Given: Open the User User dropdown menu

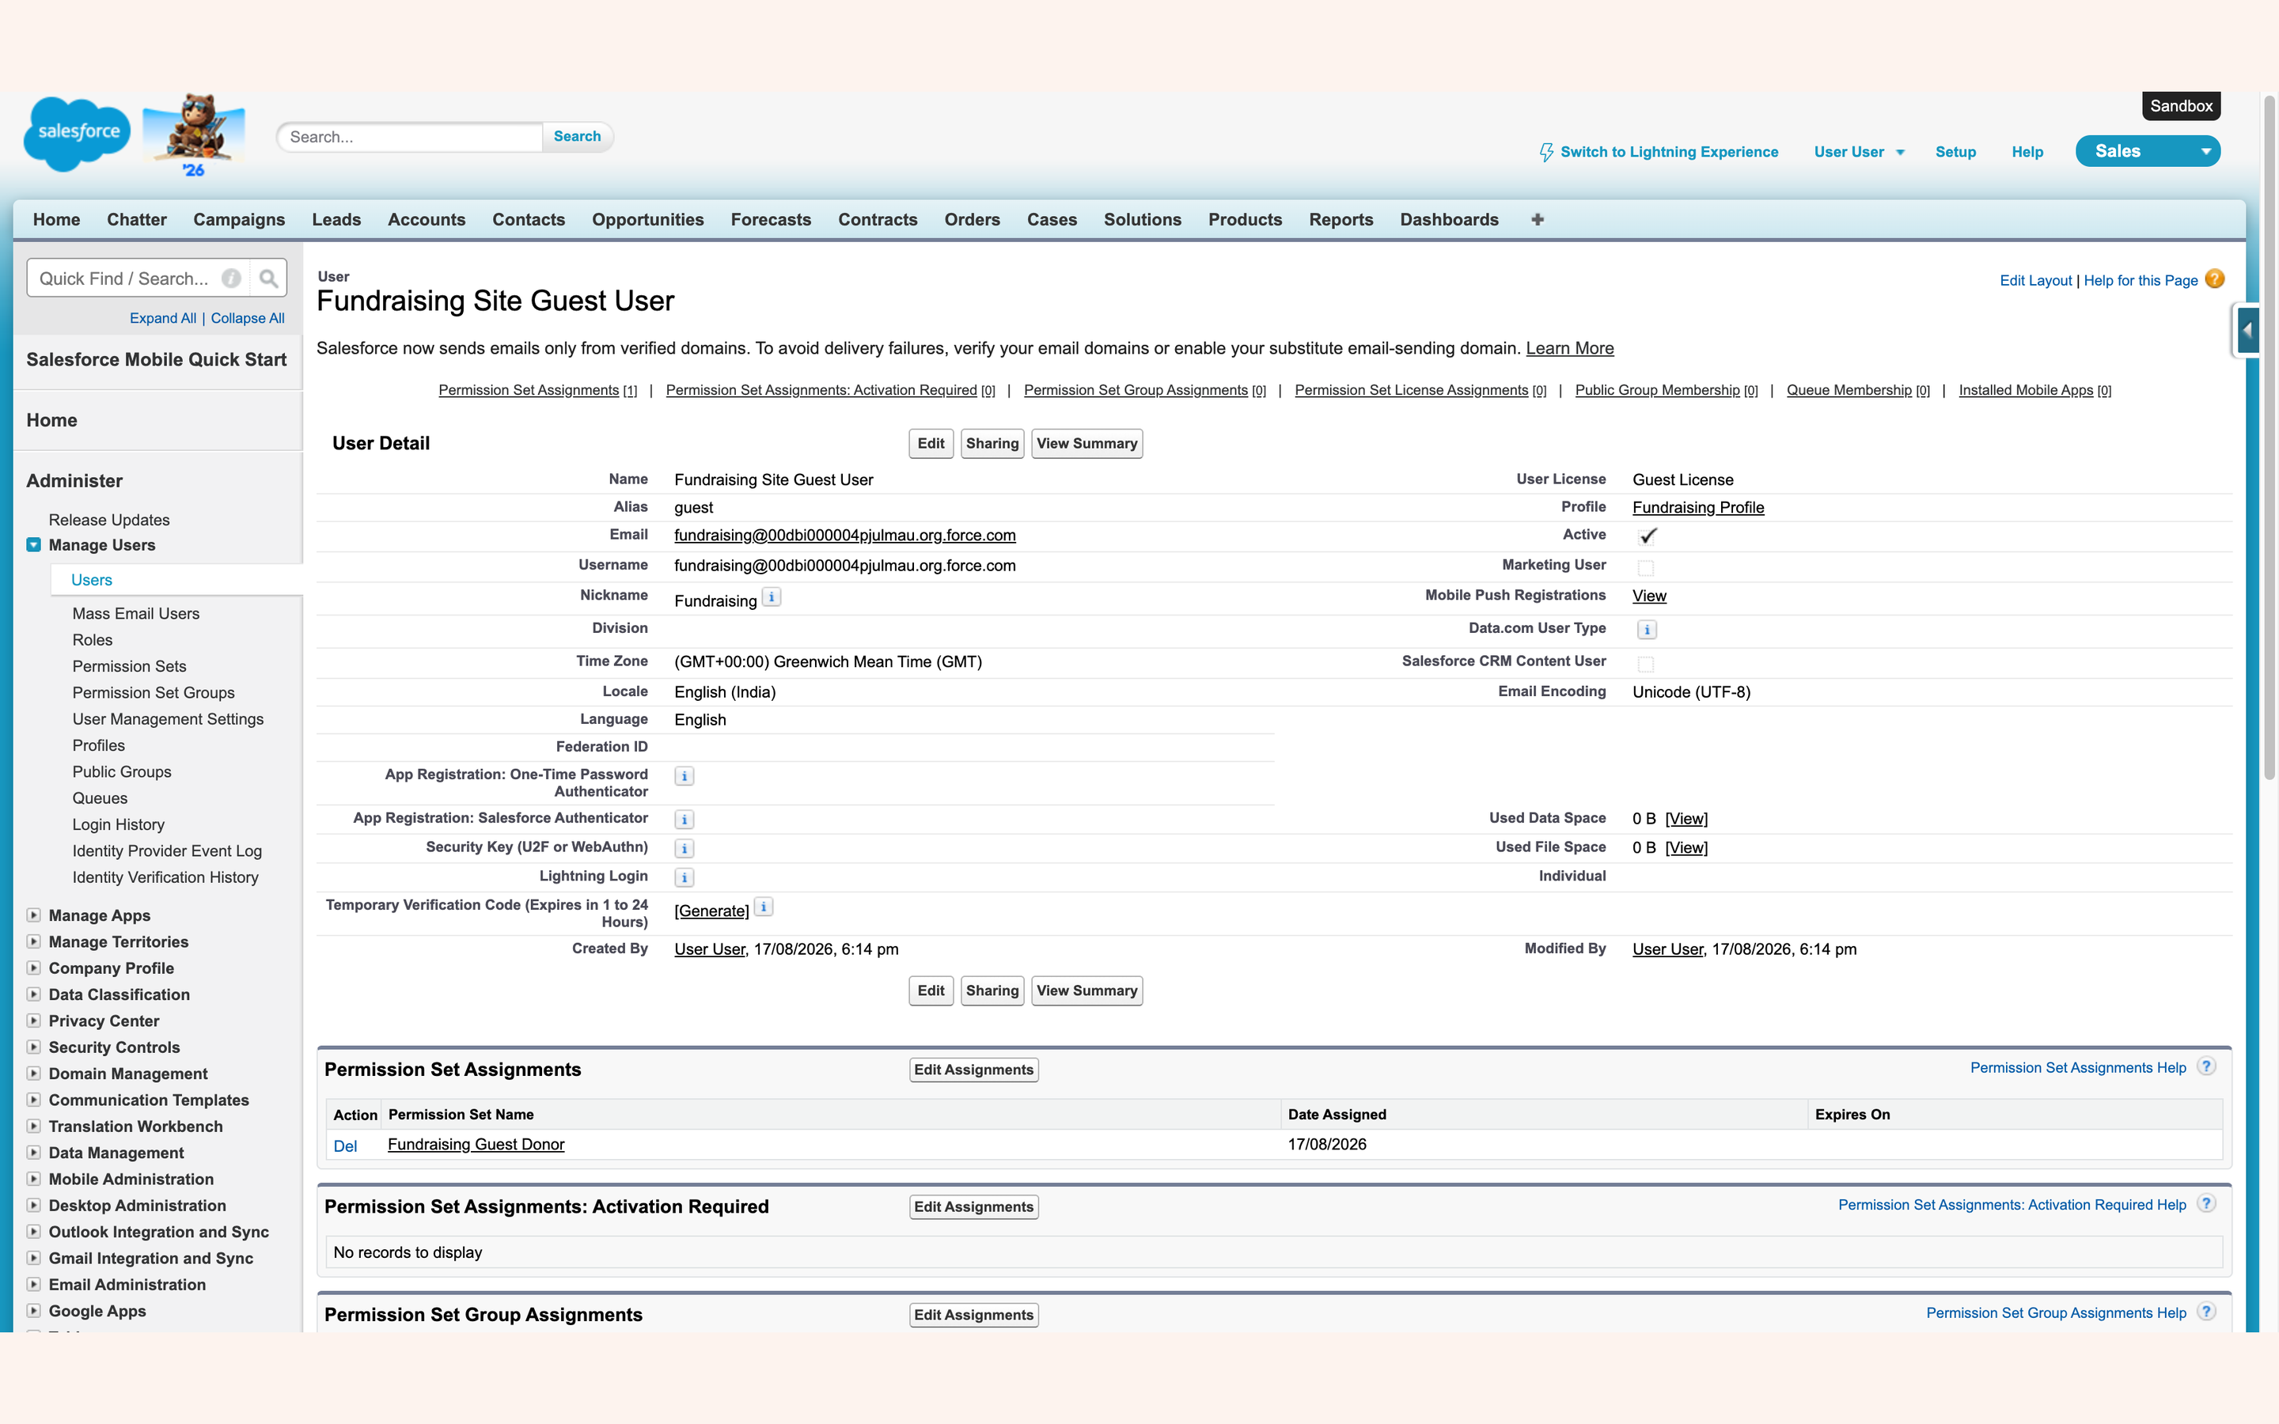Looking at the screenshot, I should [x=1859, y=153].
